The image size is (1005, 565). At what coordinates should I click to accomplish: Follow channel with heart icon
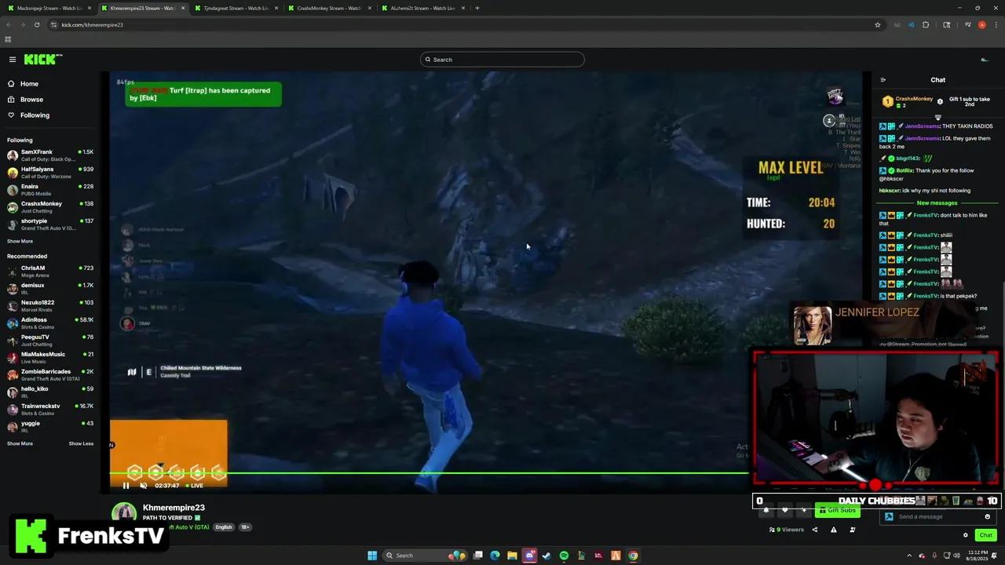784,510
